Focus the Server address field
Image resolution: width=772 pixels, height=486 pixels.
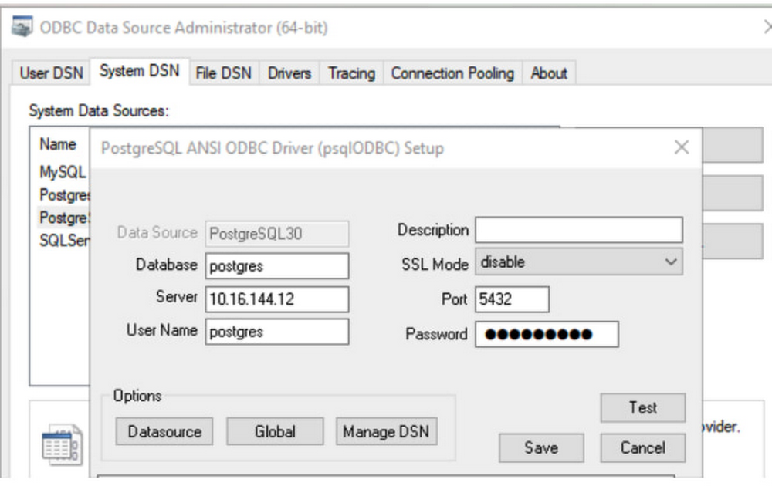pos(277,299)
